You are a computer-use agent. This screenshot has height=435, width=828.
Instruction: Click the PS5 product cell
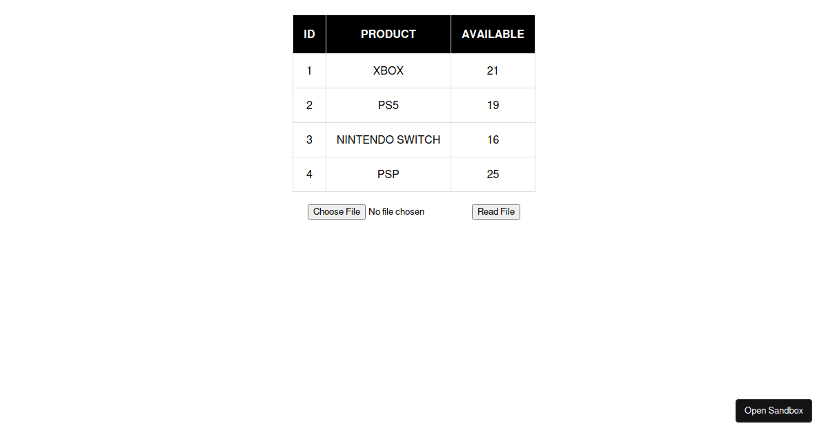coord(388,105)
